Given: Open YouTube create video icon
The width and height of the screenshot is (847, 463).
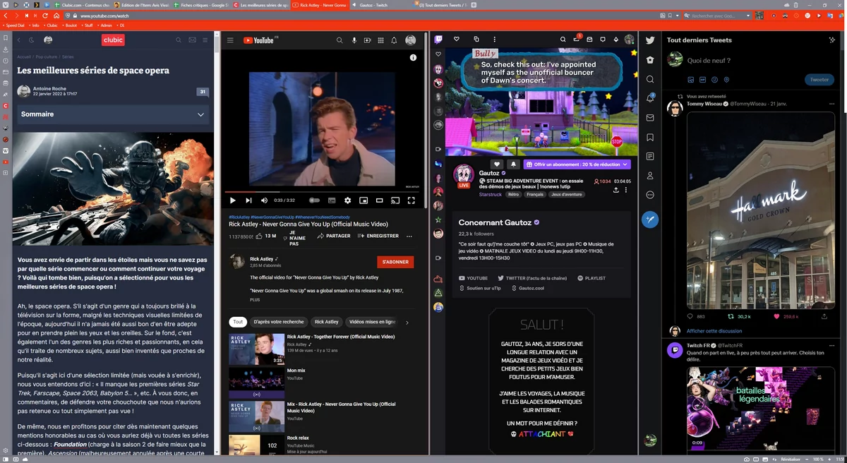Looking at the screenshot, I should click(367, 40).
